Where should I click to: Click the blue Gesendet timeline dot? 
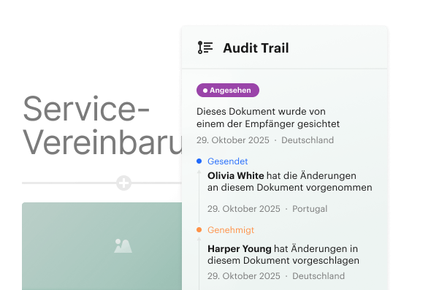pos(199,161)
